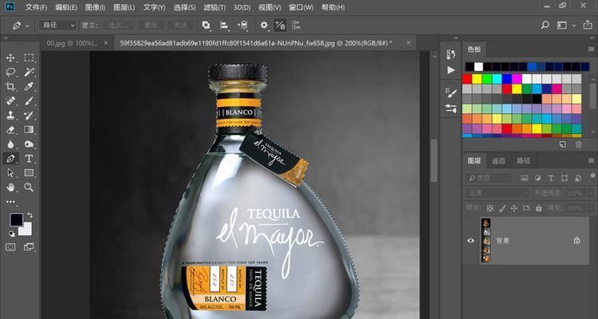Toggle lock all for layer
Viewport: 598px width, 319px height.
538,208
